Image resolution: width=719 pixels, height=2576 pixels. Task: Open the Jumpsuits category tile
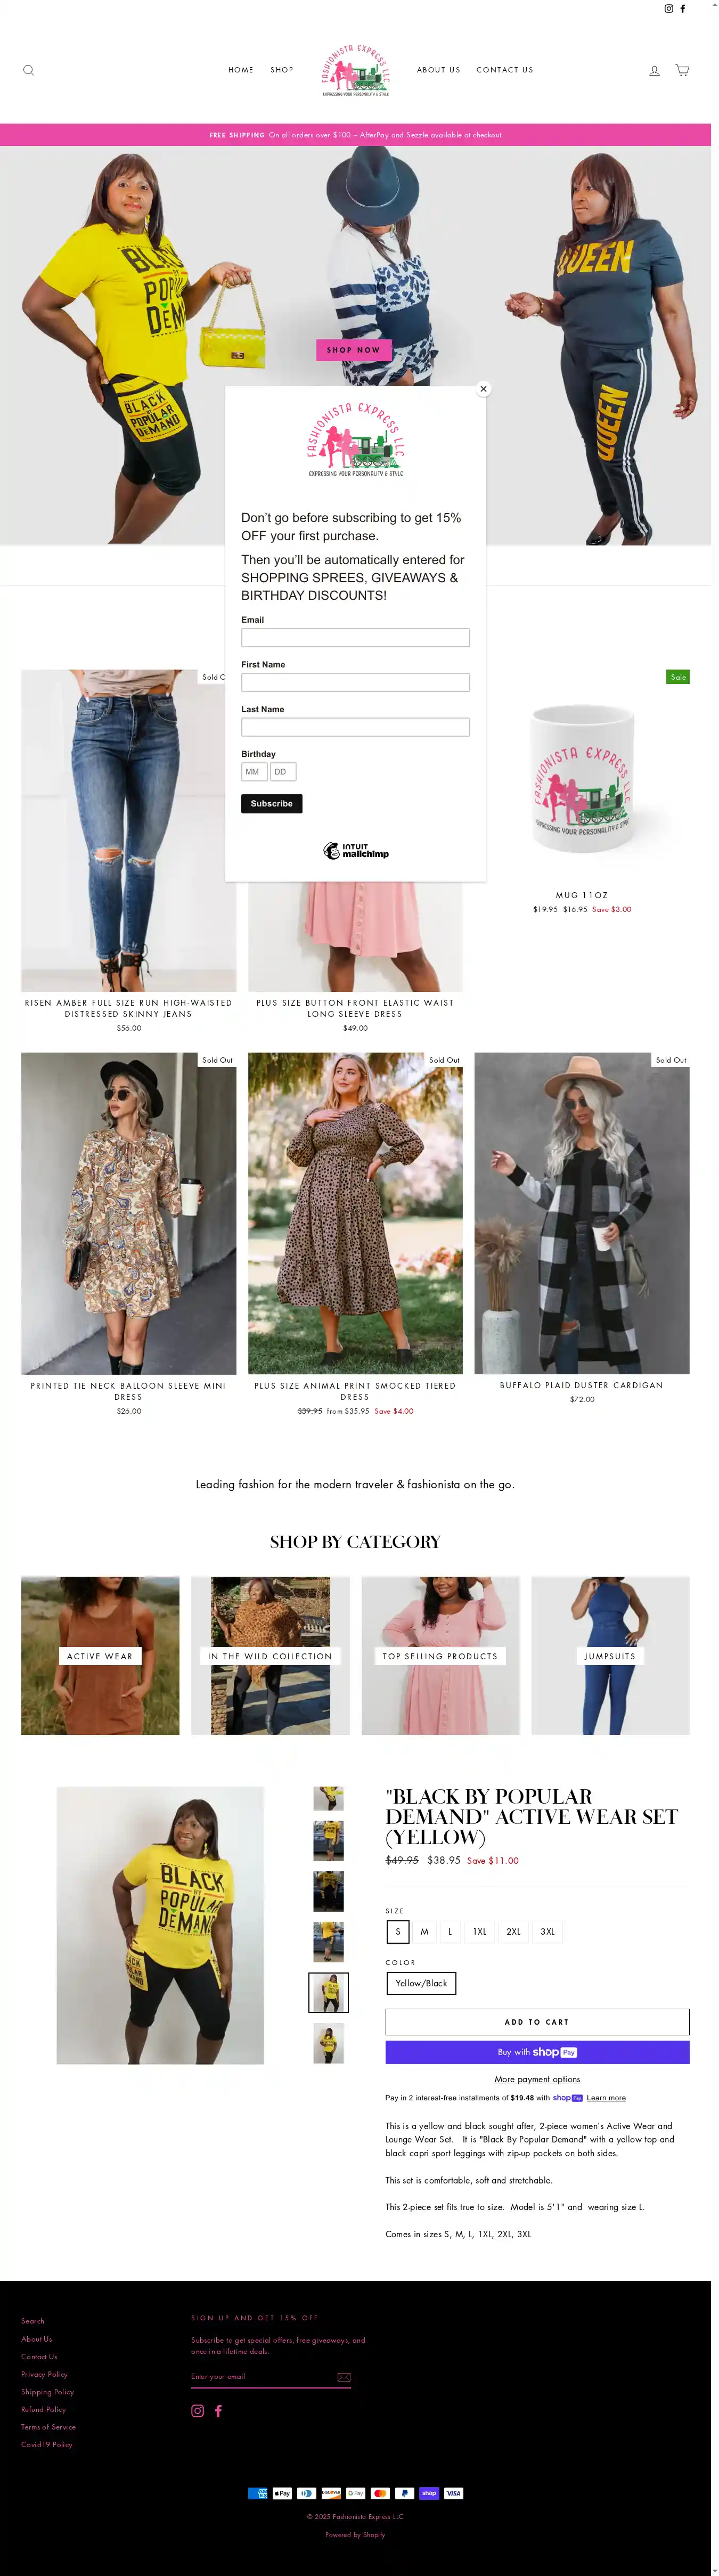(610, 1655)
